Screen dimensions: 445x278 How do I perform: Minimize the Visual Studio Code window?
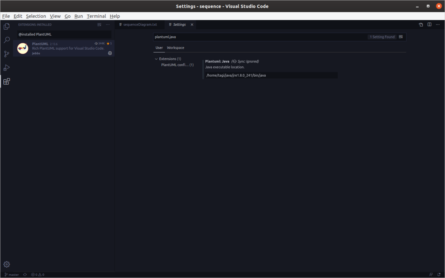click(418, 6)
